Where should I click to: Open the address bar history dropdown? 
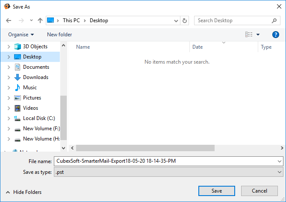[177, 20]
